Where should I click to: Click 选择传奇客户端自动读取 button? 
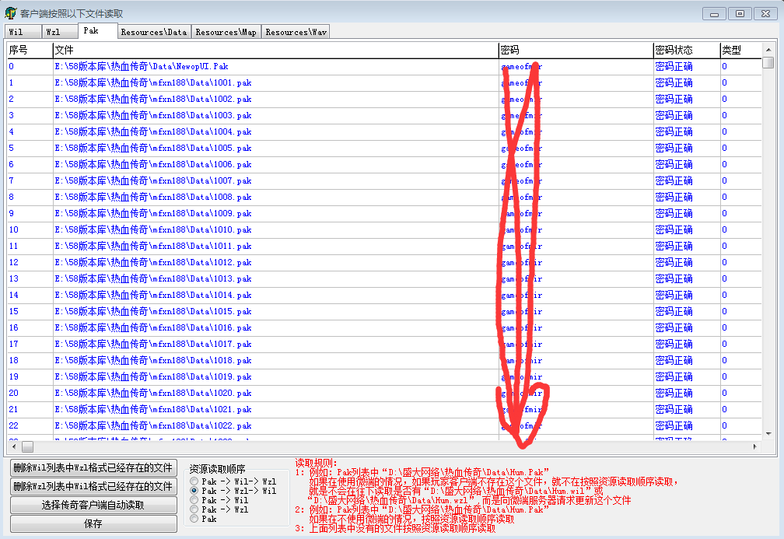(93, 505)
